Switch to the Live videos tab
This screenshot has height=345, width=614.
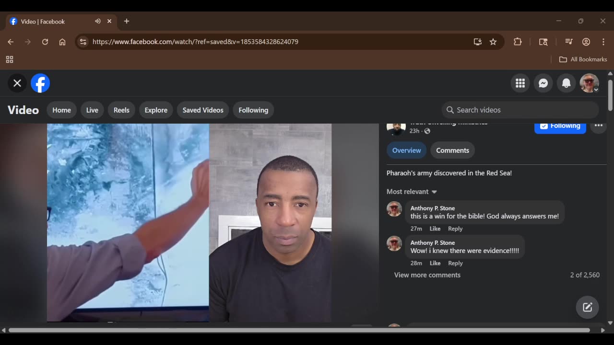tap(92, 110)
